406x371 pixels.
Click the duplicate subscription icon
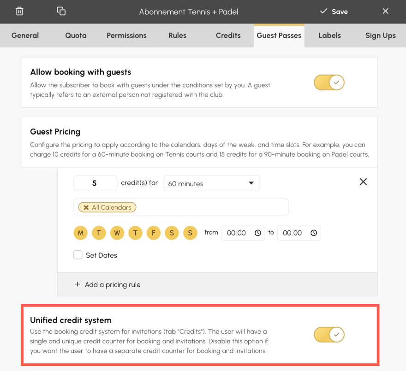pos(61,12)
